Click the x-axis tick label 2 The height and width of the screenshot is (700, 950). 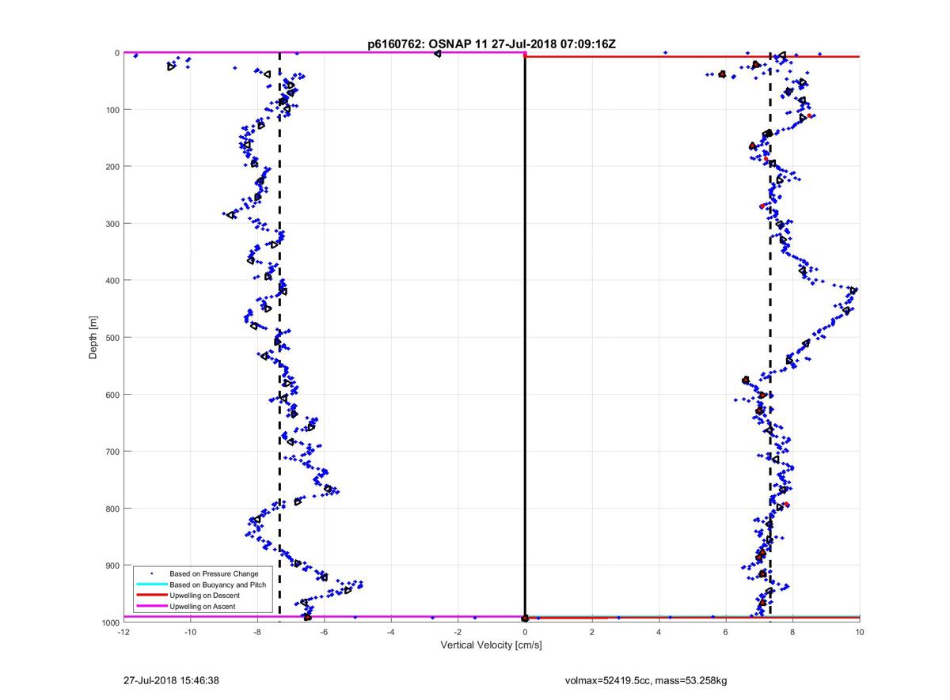pos(591,631)
